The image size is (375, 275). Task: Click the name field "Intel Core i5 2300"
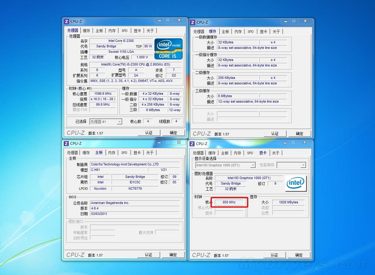(121, 41)
